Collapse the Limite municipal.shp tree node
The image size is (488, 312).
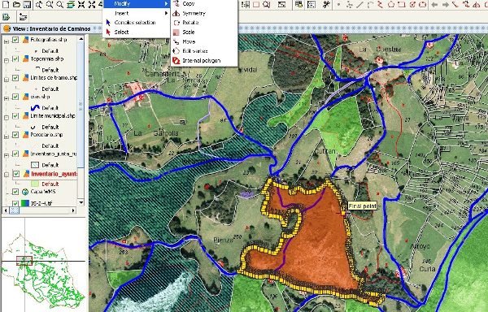pos(7,118)
